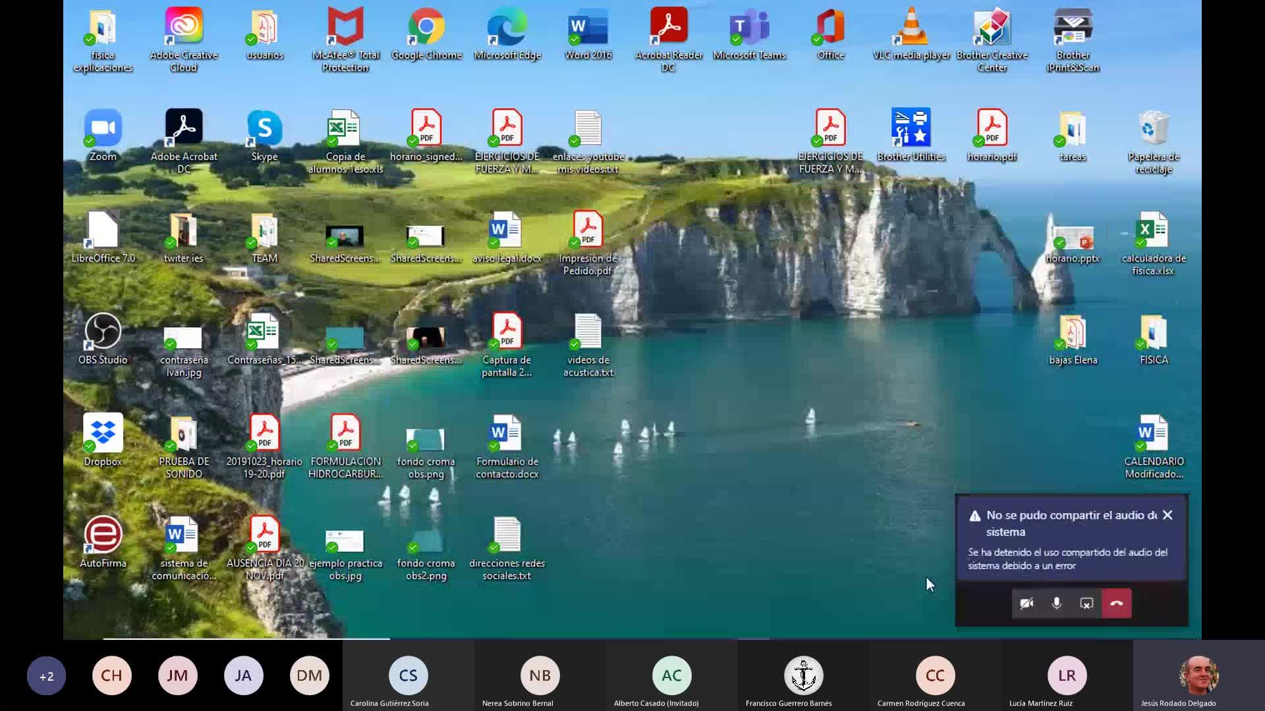The height and width of the screenshot is (711, 1265).
Task: Hang up using the red button
Action: click(x=1117, y=603)
